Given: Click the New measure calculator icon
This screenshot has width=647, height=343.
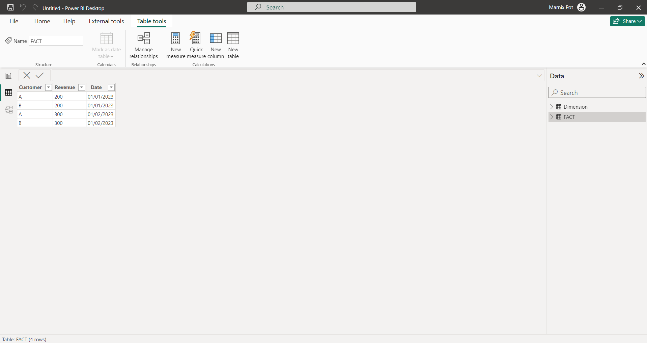Looking at the screenshot, I should [175, 39].
